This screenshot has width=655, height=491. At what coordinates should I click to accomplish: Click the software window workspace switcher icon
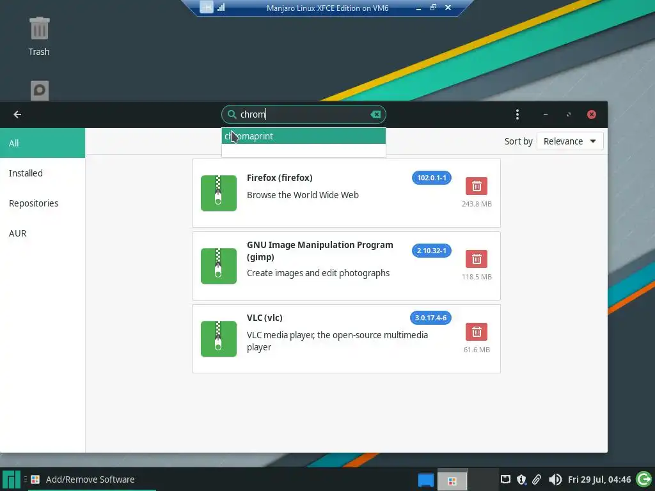pos(452,479)
